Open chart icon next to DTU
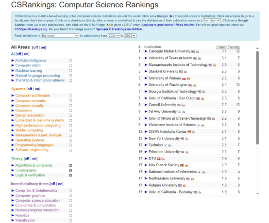 [x=163, y=159]
